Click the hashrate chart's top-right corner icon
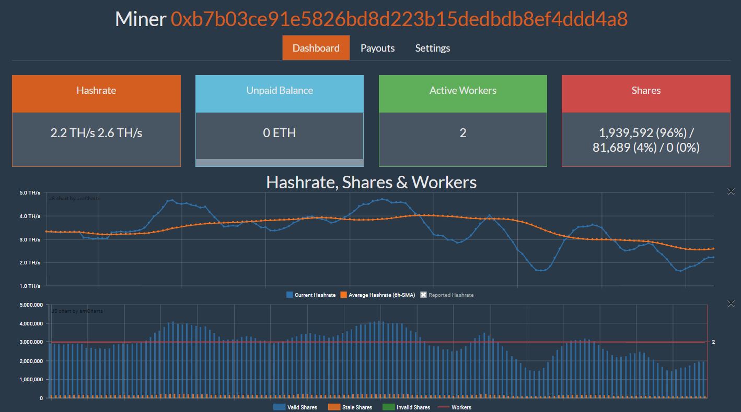Screen dimensions: 741x412 coord(731,191)
